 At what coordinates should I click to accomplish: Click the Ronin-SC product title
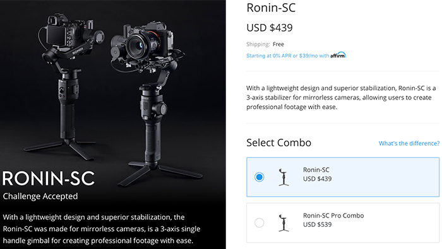(x=271, y=8)
